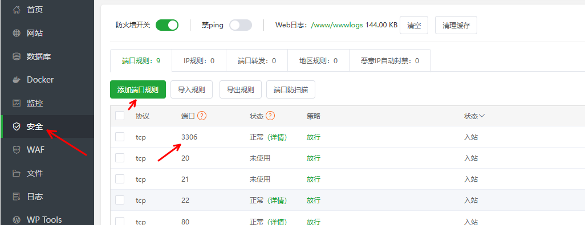The width and height of the screenshot is (585, 225).
Task: Open the 状态 column filter dropdown arrow
Action: pyautogui.click(x=482, y=116)
